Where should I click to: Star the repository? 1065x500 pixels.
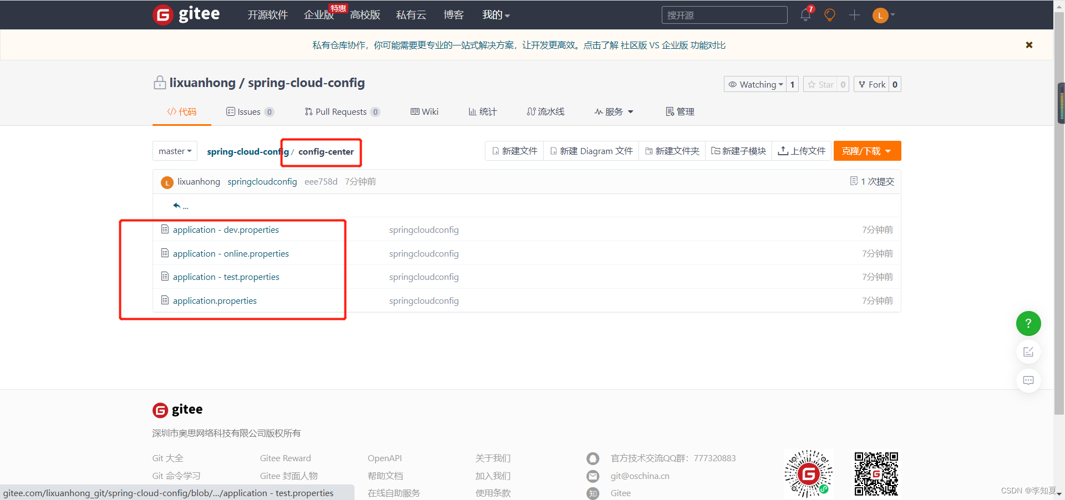[x=820, y=84]
